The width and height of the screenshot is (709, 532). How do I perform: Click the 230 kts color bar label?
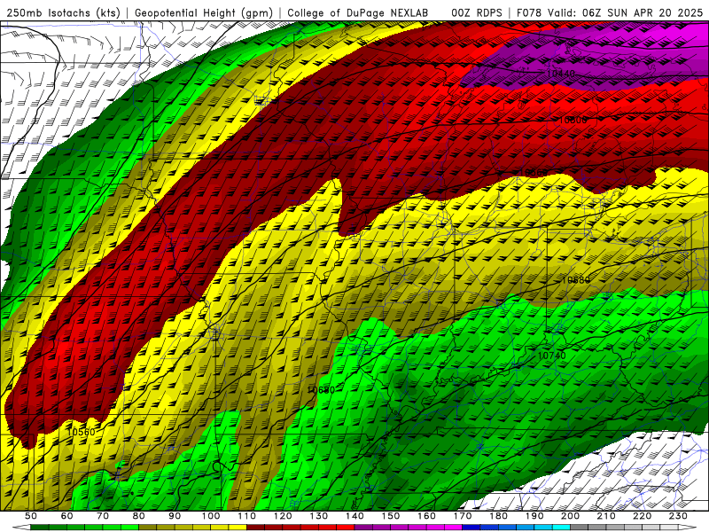coord(678,516)
